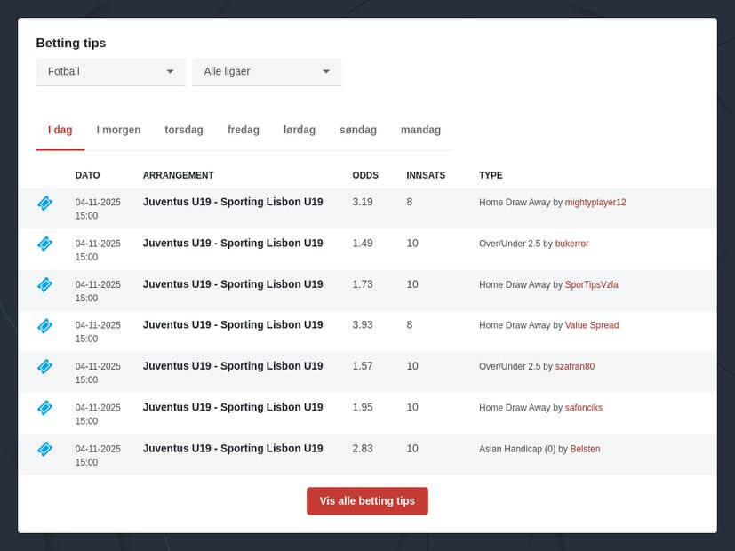Switch to the søndag tab
The image size is (735, 551).
point(357,130)
